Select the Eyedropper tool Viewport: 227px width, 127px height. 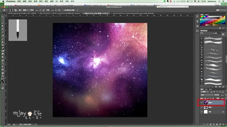click(x=3, y=32)
